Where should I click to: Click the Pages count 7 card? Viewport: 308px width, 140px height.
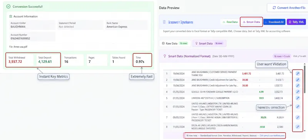[97, 60]
